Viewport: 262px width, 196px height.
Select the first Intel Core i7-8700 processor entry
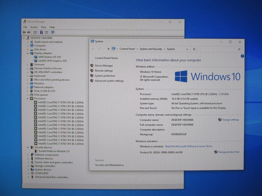pyautogui.click(x=61, y=103)
